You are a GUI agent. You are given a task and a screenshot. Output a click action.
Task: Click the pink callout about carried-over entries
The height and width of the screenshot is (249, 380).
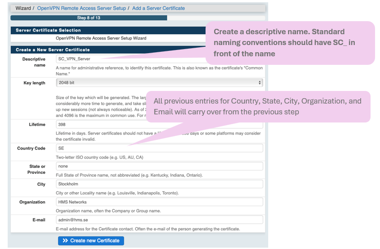point(257,106)
